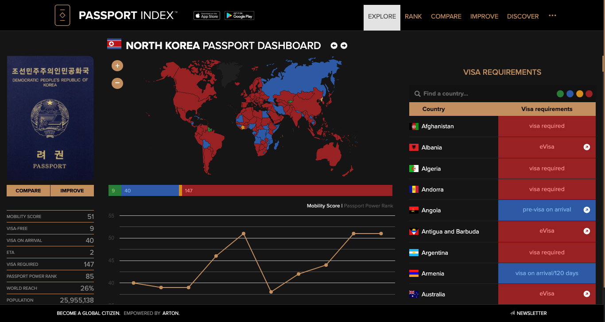Filter by green visa-free dot
The image size is (605, 322).
pos(560,94)
